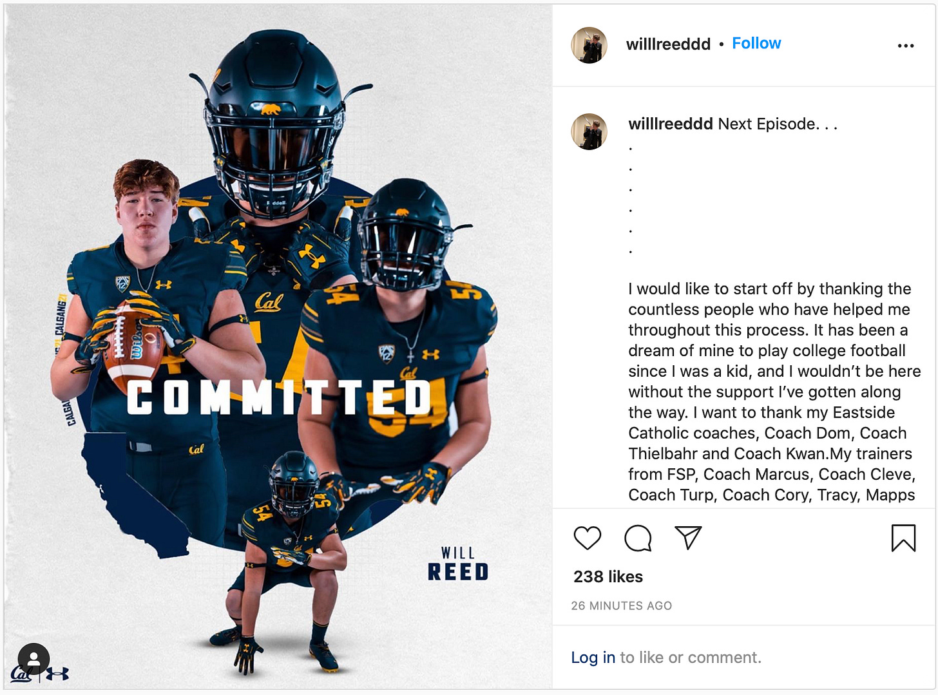Open willlreeddd profile from header username
Viewport: 938px width, 695px height.
tap(668, 44)
